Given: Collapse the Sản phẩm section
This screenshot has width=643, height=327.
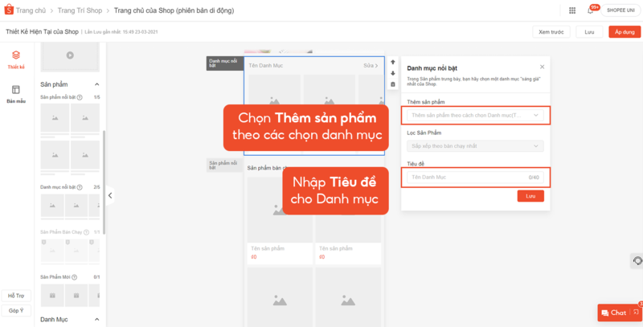Looking at the screenshot, I should click(x=97, y=84).
